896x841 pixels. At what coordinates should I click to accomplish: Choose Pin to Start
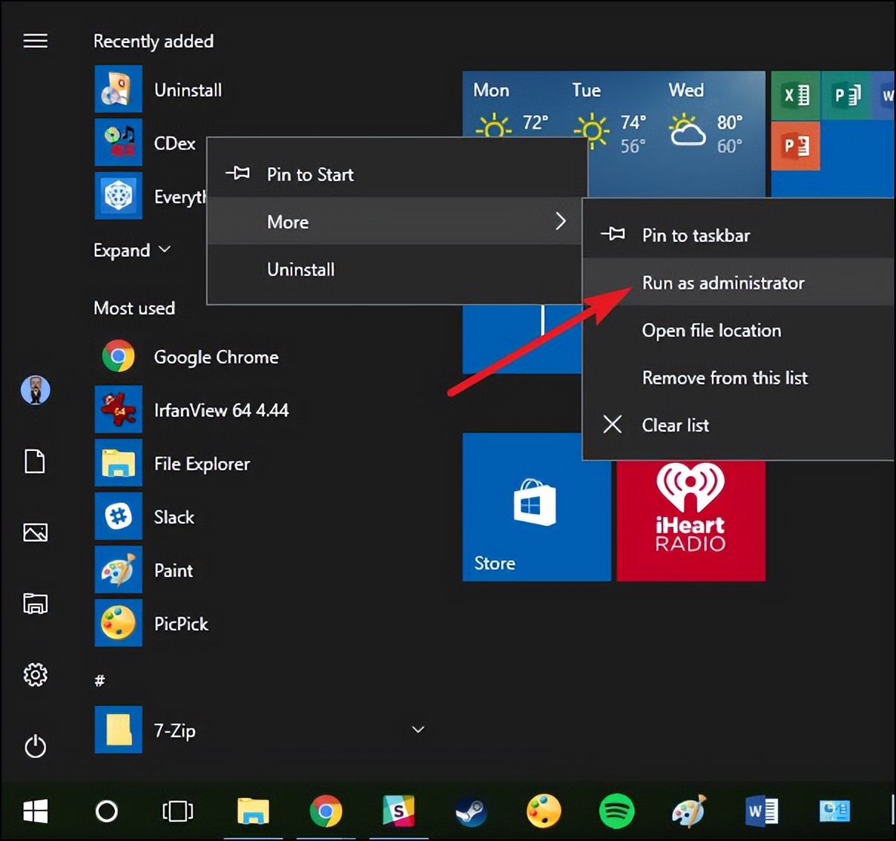pyautogui.click(x=309, y=174)
